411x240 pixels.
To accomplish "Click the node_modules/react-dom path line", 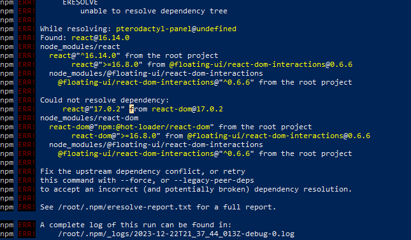I will [x=89, y=118].
